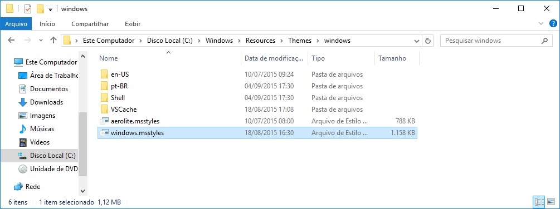Click Properties icon in quick access toolbar

pyautogui.click(x=28, y=8)
